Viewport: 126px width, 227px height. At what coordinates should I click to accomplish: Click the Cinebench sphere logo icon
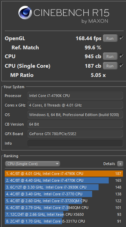[x=25, y=13]
